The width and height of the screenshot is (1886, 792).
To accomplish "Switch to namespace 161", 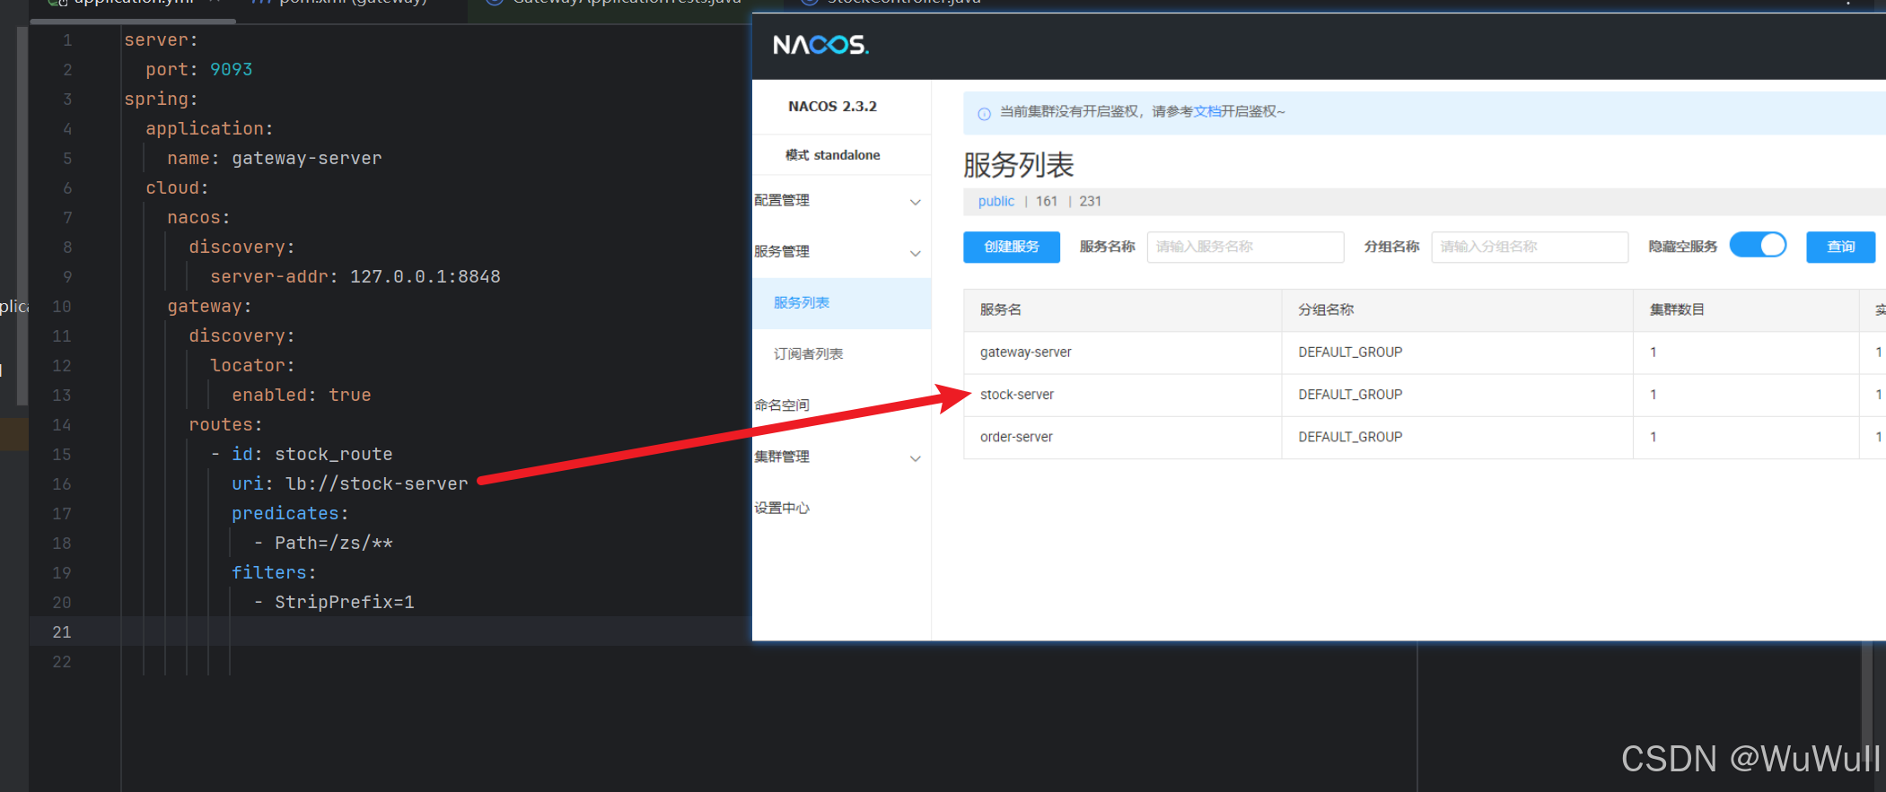I will tap(1046, 201).
